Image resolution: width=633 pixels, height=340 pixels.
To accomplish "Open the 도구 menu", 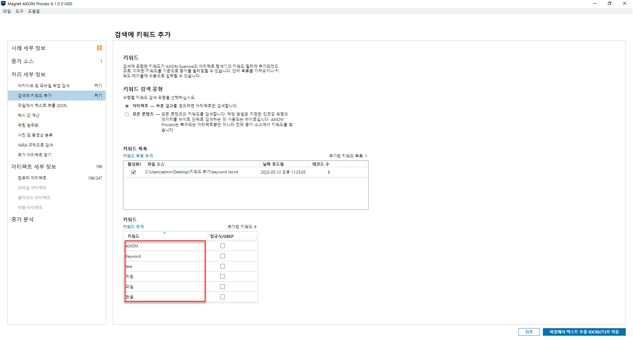I will pos(19,11).
